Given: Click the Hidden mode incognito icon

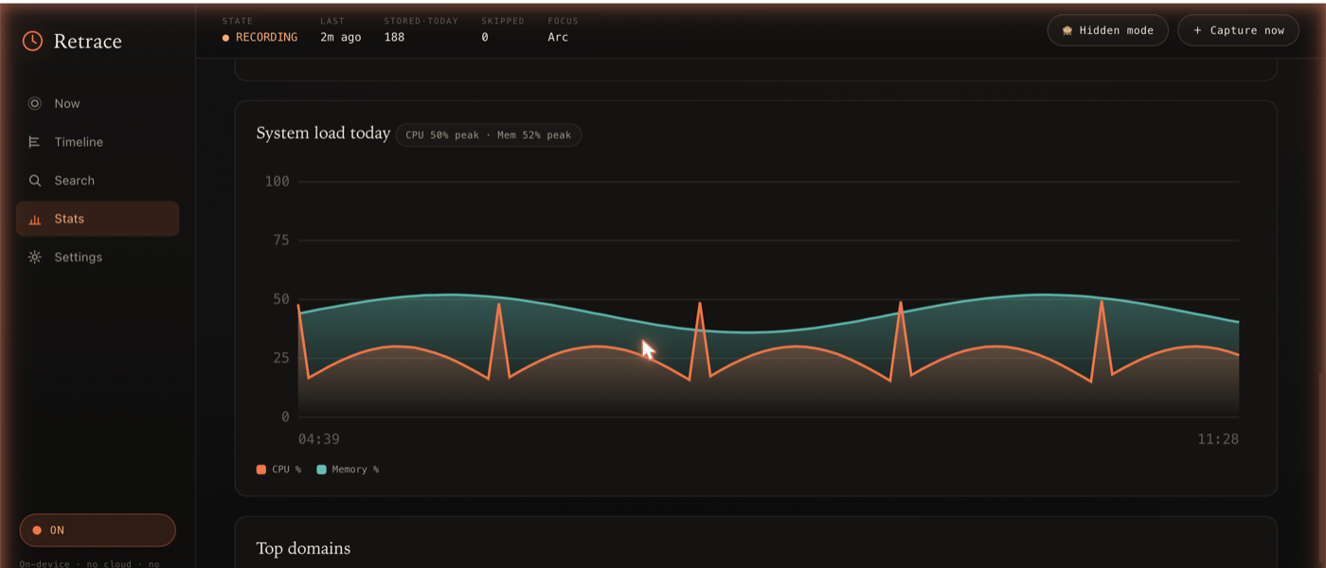Looking at the screenshot, I should (1067, 30).
